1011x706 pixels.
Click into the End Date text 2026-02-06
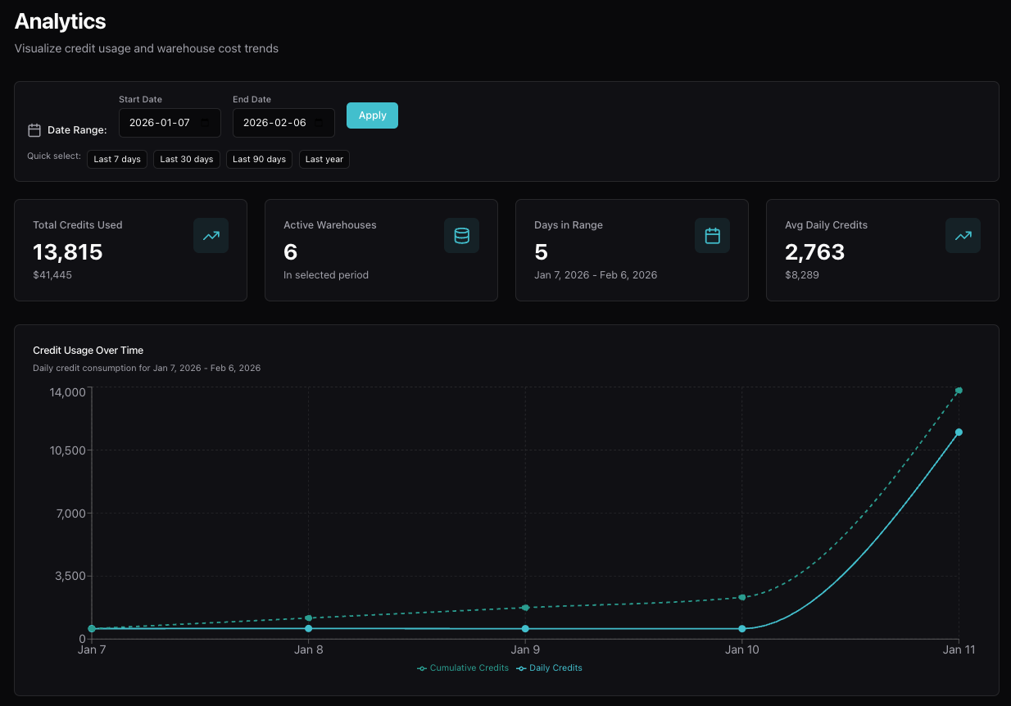[274, 123]
